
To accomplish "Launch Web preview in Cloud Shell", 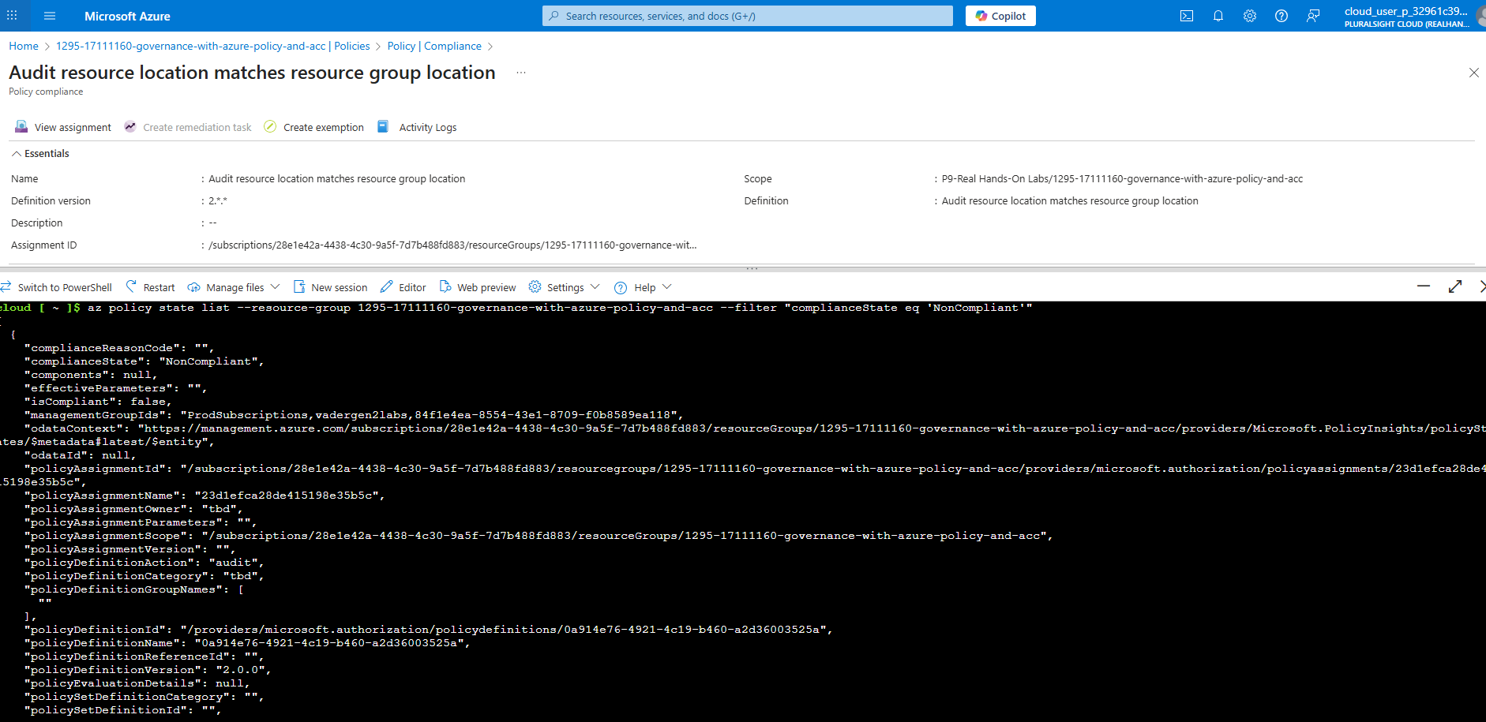I will pyautogui.click(x=478, y=286).
